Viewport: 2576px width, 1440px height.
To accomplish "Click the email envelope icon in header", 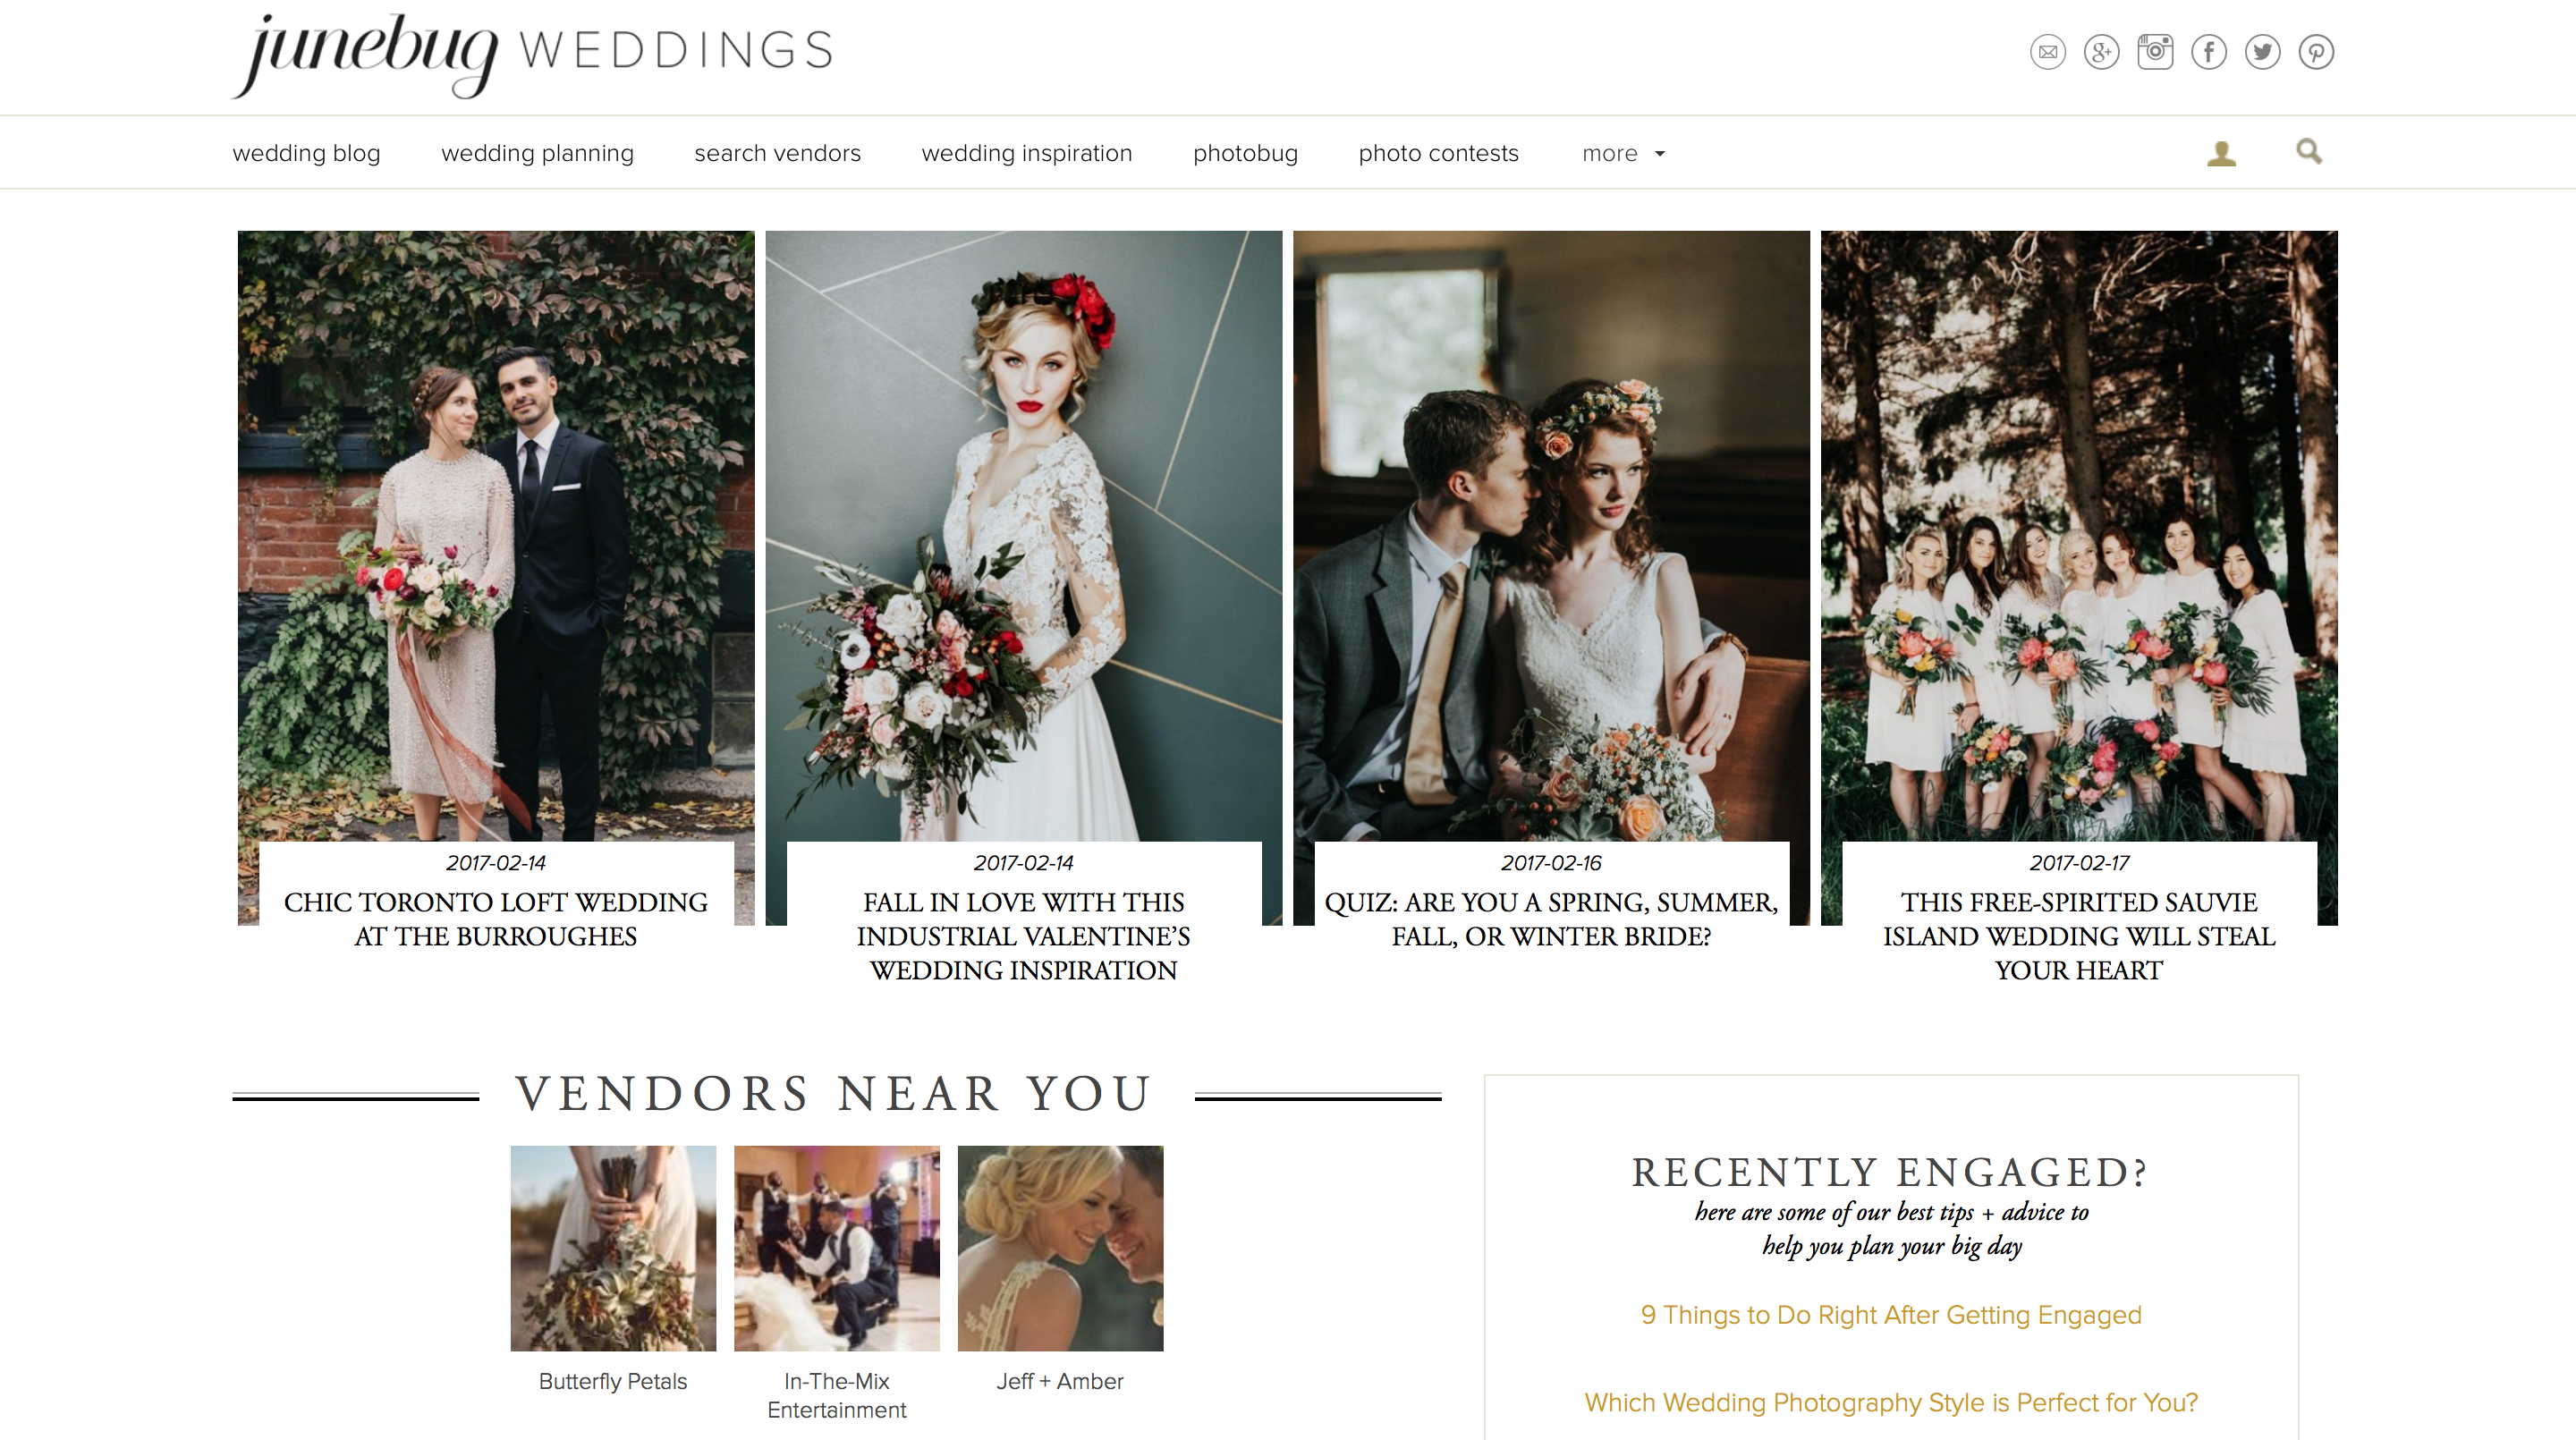I will pos(2047,52).
